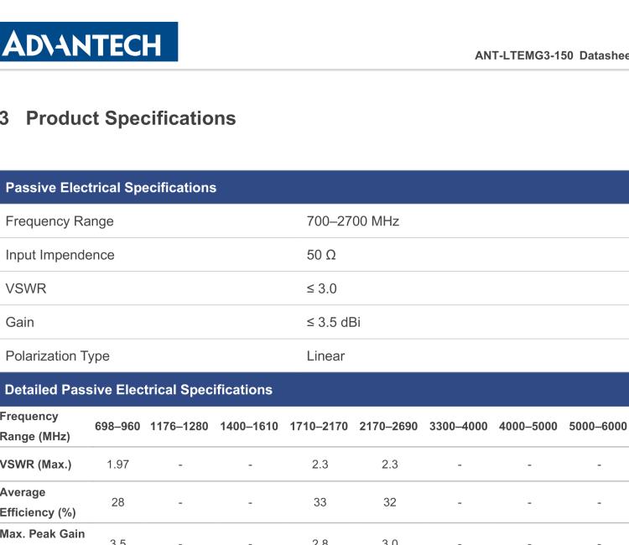This screenshot has width=629, height=545.
Task: Click the Product Specifications section heading
Action: click(x=130, y=118)
